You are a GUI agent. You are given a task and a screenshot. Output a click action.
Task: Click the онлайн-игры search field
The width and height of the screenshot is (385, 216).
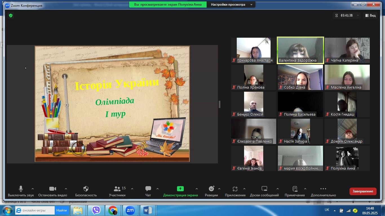coord(35,210)
